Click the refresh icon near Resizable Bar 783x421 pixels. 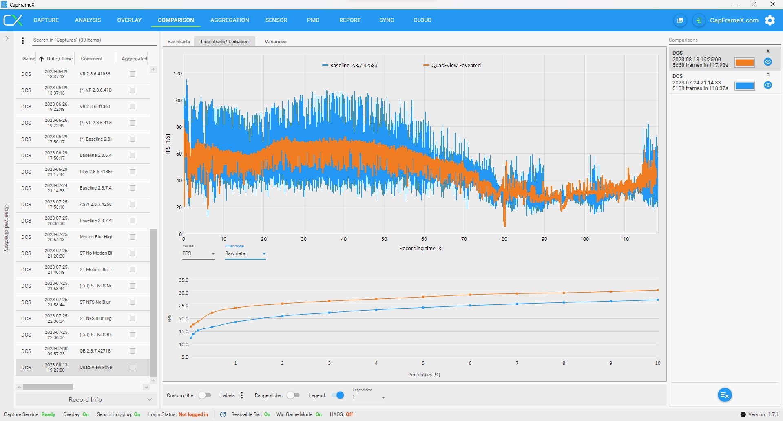tap(223, 414)
